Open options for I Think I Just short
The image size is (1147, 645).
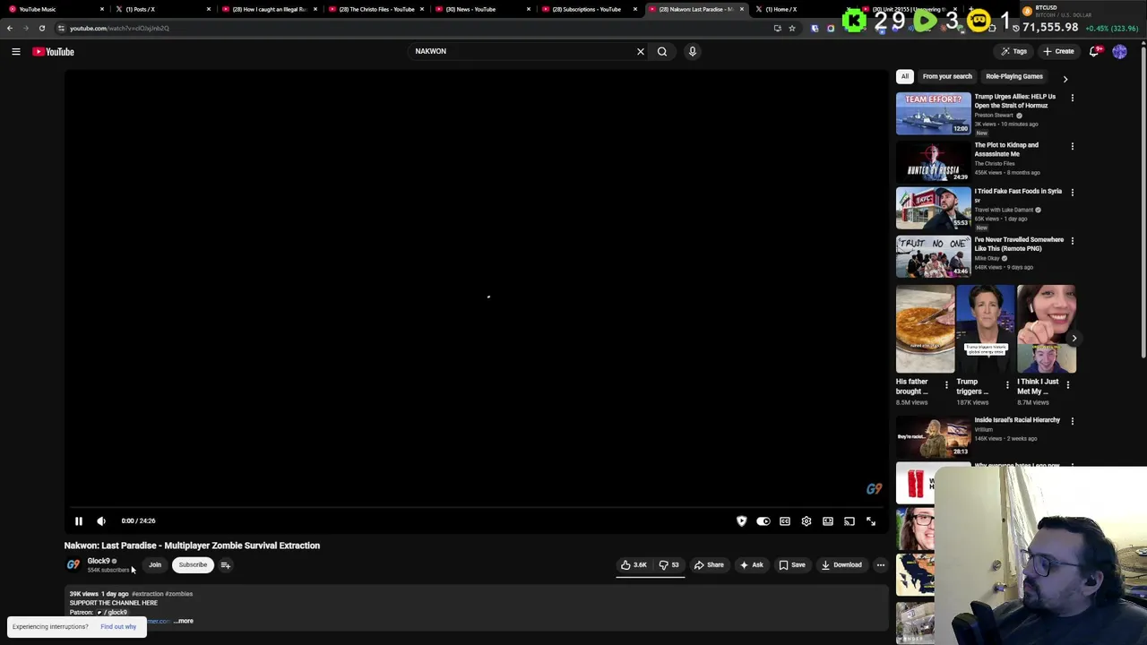1067,385
